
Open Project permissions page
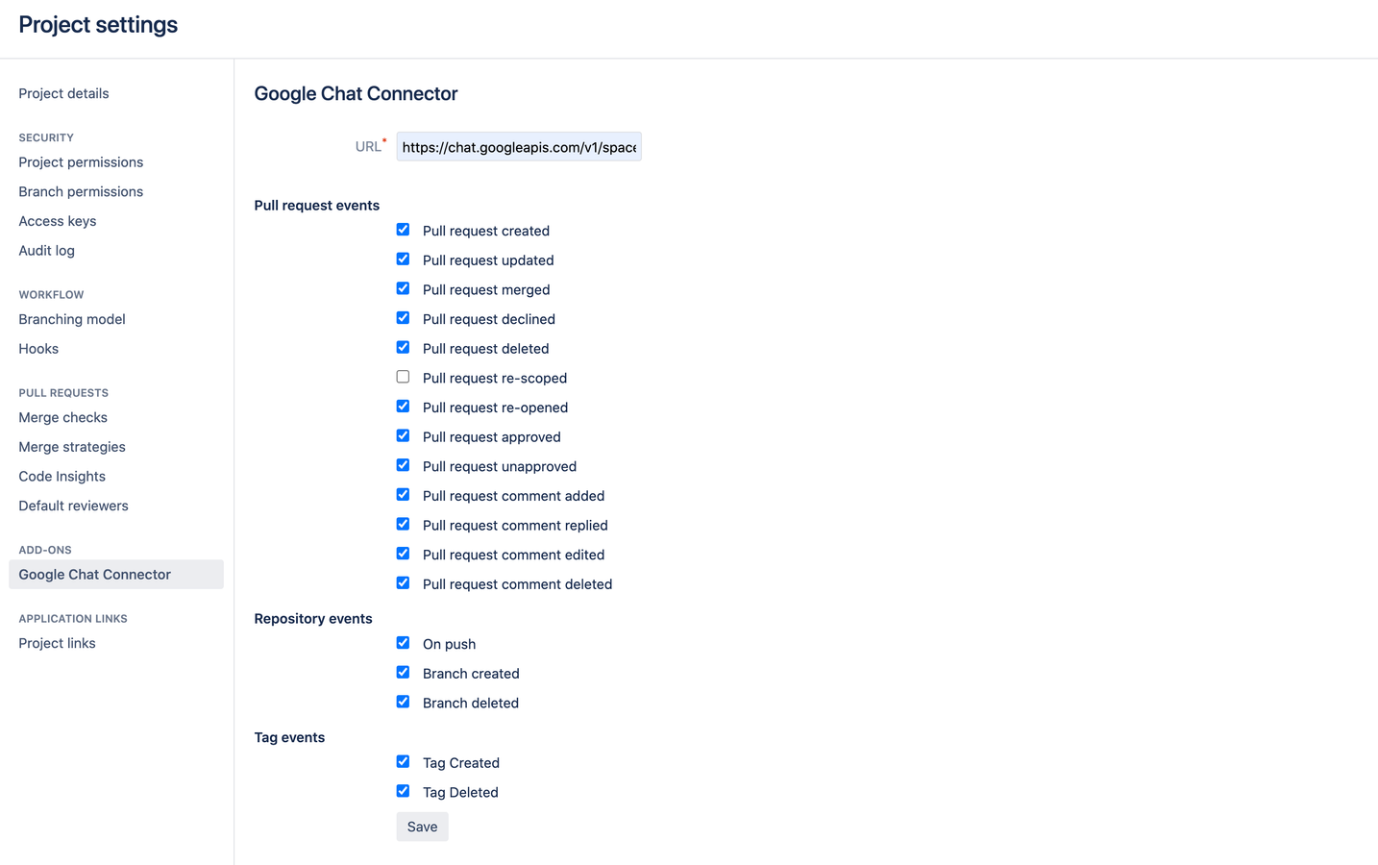click(x=81, y=162)
